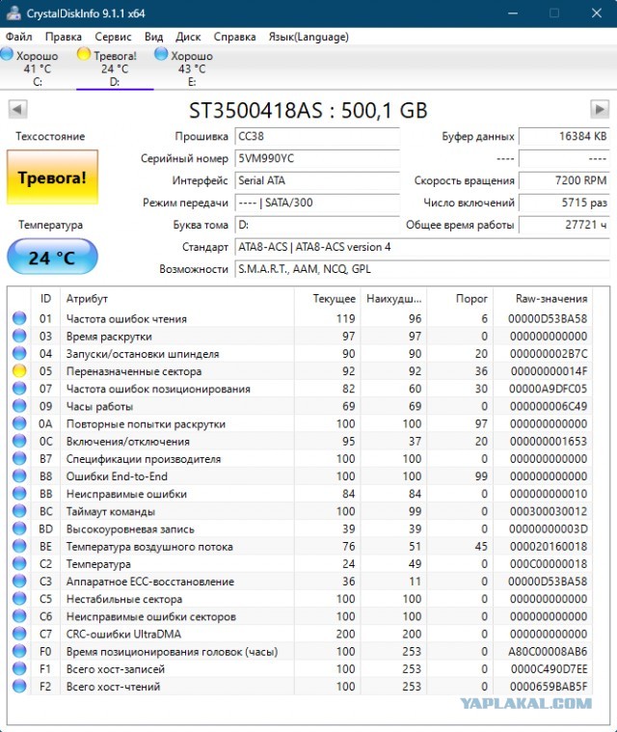The height and width of the screenshot is (732, 617).
Task: Click the Интерфейс field Serial ATA
Action: [x=317, y=180]
